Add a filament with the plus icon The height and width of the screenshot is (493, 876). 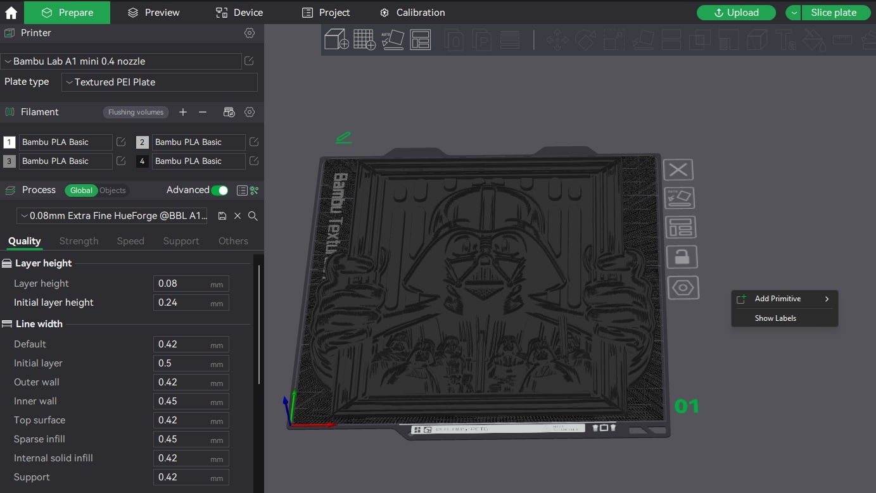coord(183,112)
